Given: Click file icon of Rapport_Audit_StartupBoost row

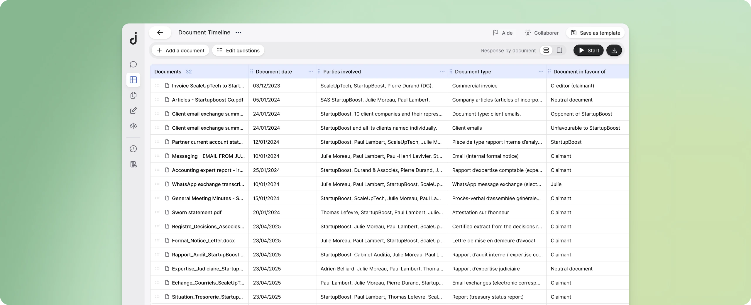Looking at the screenshot, I should (167, 255).
